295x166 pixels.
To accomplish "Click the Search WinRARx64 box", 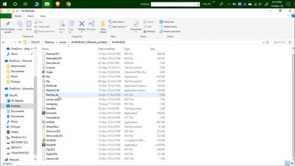I will click(282, 42).
